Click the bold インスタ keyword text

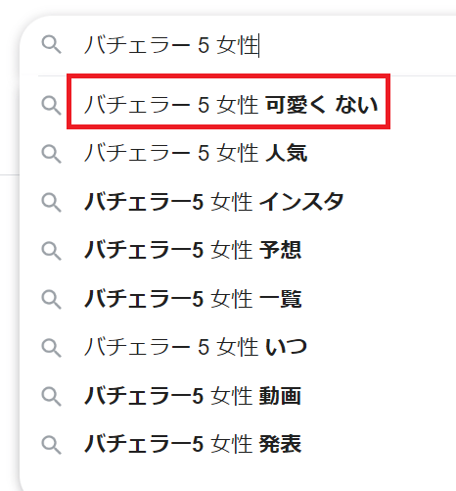pyautogui.click(x=301, y=202)
